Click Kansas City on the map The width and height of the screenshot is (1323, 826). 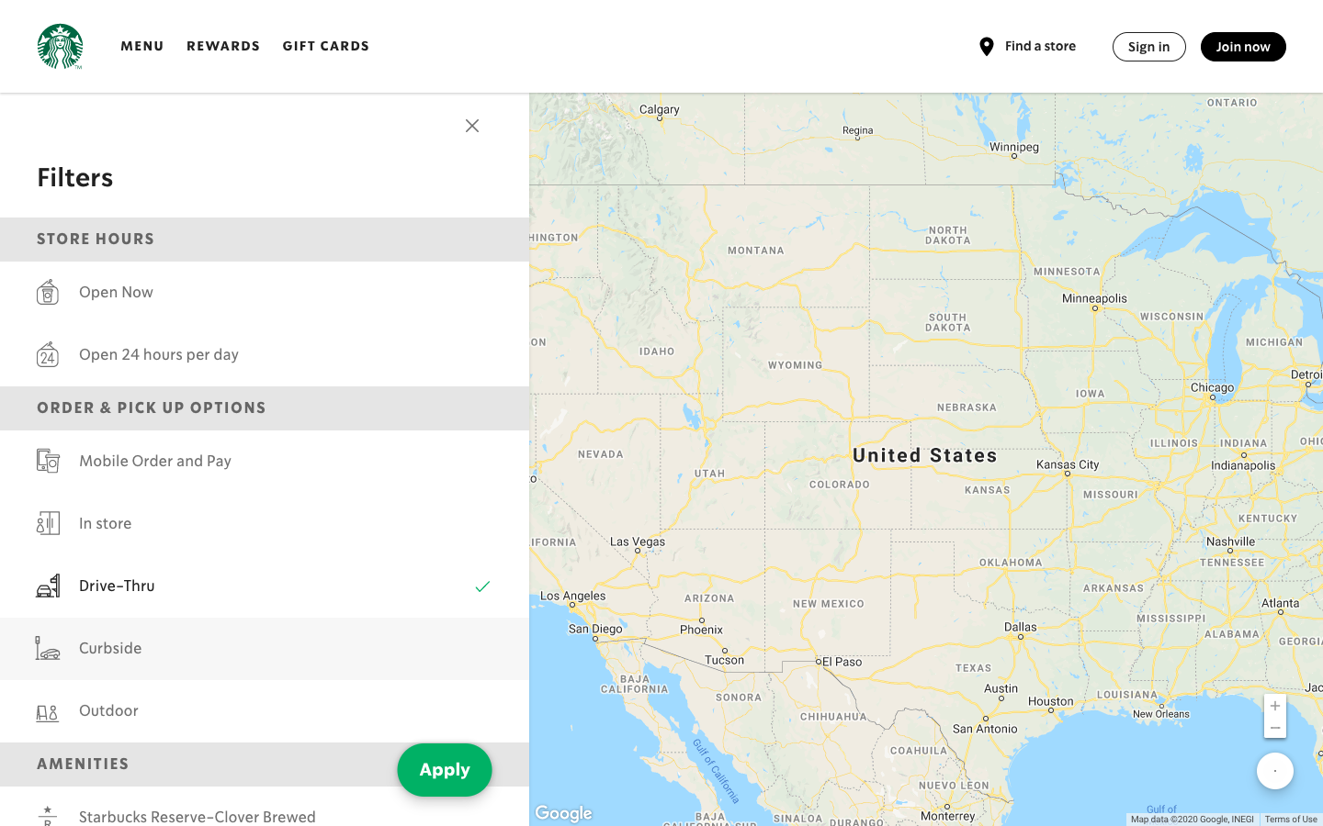coord(1068,464)
